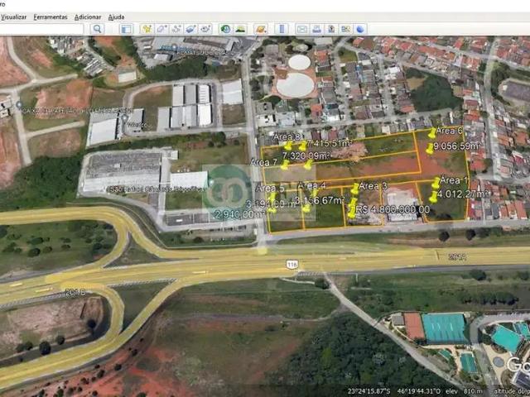
Task: Select the Add Placemark pushpin tool
Action: pyautogui.click(x=147, y=29)
